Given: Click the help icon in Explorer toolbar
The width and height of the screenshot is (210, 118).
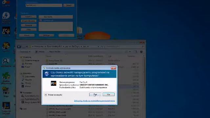Looking at the screenshot, I should [141, 52].
